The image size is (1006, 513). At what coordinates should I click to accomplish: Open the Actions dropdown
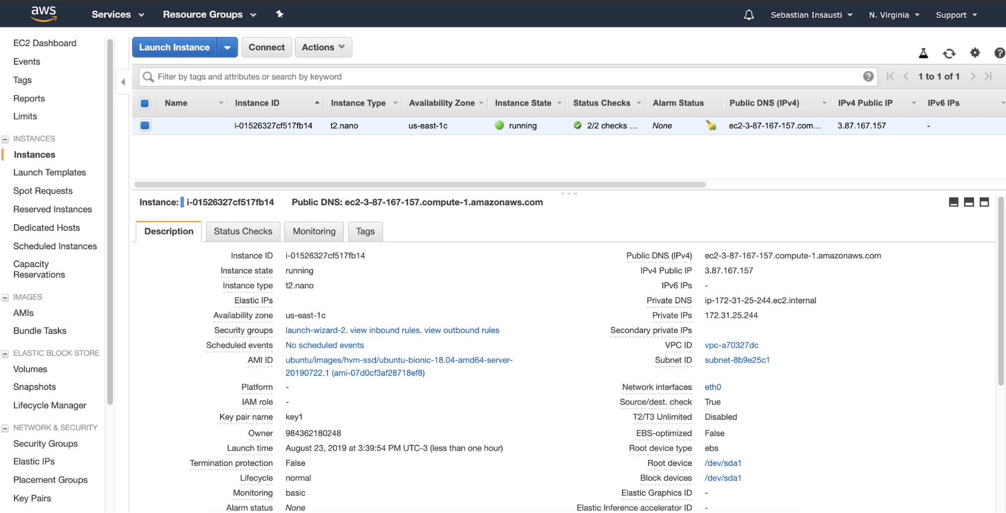click(323, 47)
